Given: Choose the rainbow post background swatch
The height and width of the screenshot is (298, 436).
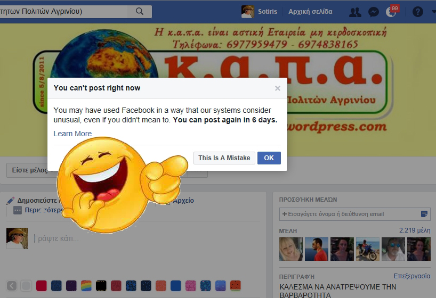Looking at the screenshot, I should pos(86,286).
